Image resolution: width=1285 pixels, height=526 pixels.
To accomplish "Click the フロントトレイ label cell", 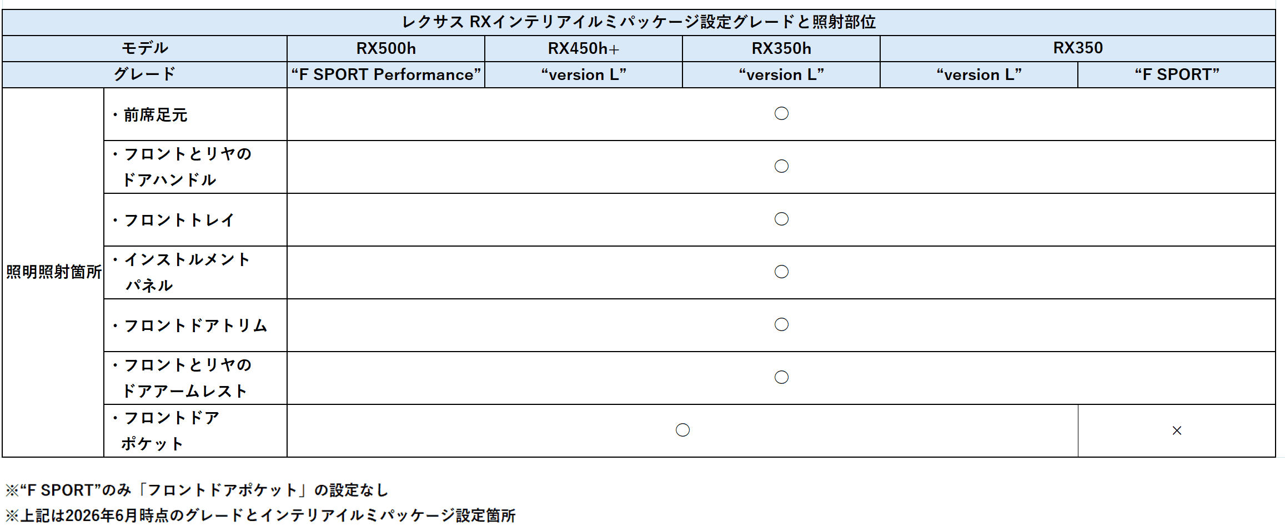I will (x=195, y=219).
